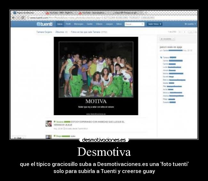Click tagged name Marina in the list
This screenshot has width=208, height=181.
tap(166, 74)
